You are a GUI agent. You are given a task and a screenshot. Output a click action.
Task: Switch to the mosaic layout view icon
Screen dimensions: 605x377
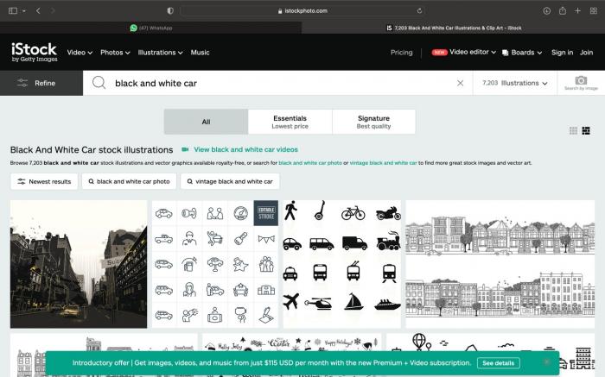(x=586, y=131)
